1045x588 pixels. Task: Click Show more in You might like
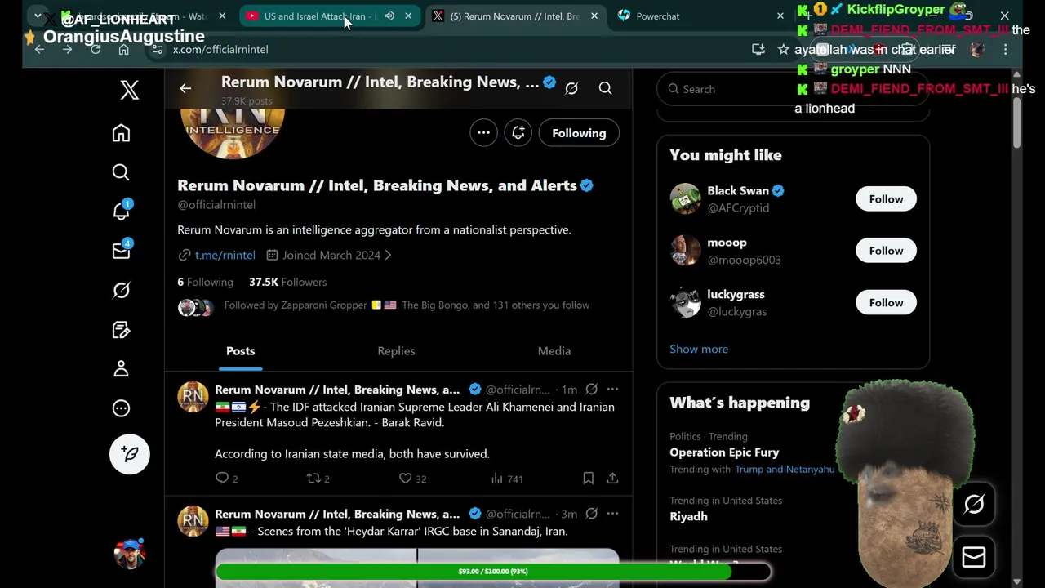699,349
